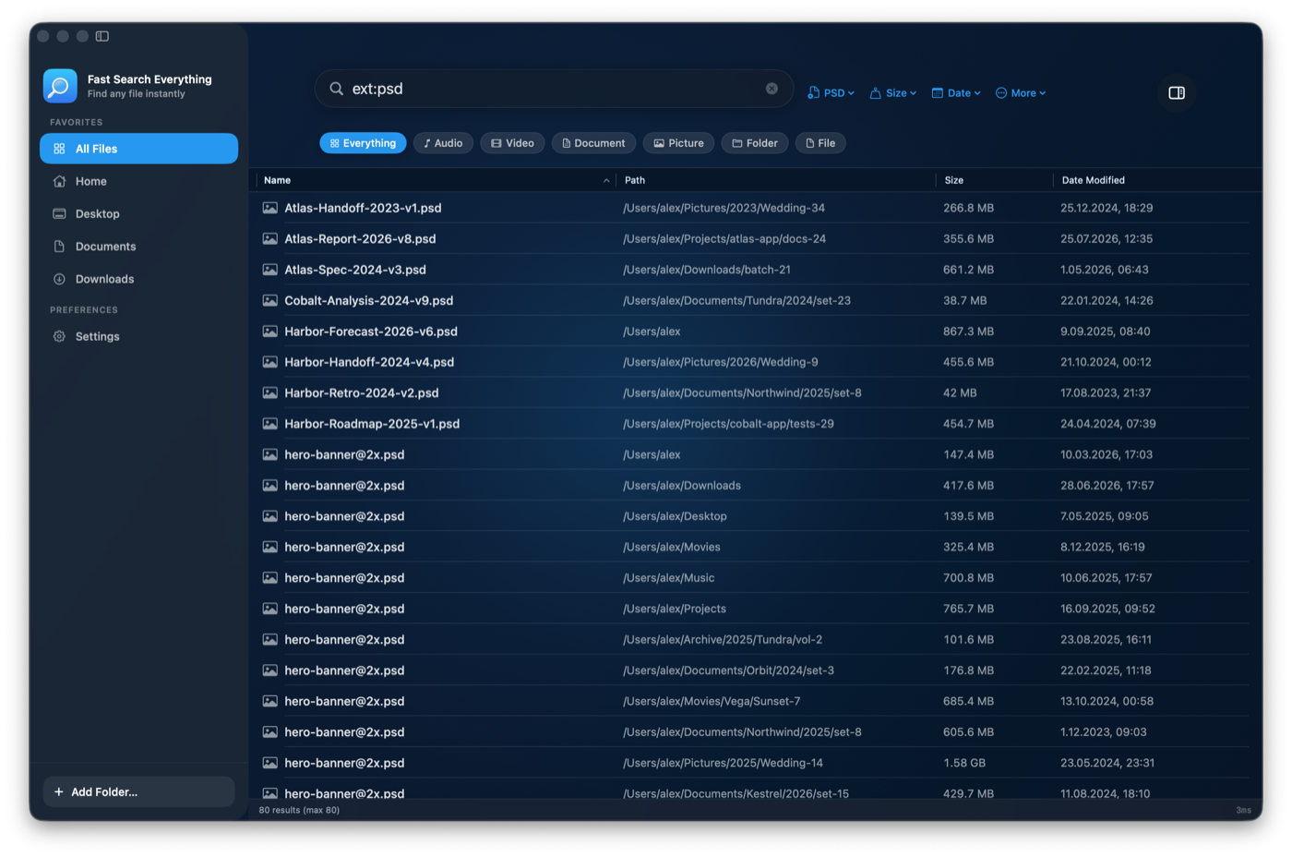Viewport: 1292px width, 857px height.
Task: Click path /Users/alex/Archive/2025/Tundra/vol-2
Action: [x=723, y=639]
